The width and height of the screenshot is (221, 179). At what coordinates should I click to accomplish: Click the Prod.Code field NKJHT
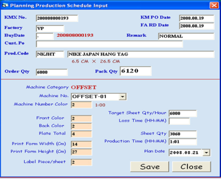coord(50,54)
